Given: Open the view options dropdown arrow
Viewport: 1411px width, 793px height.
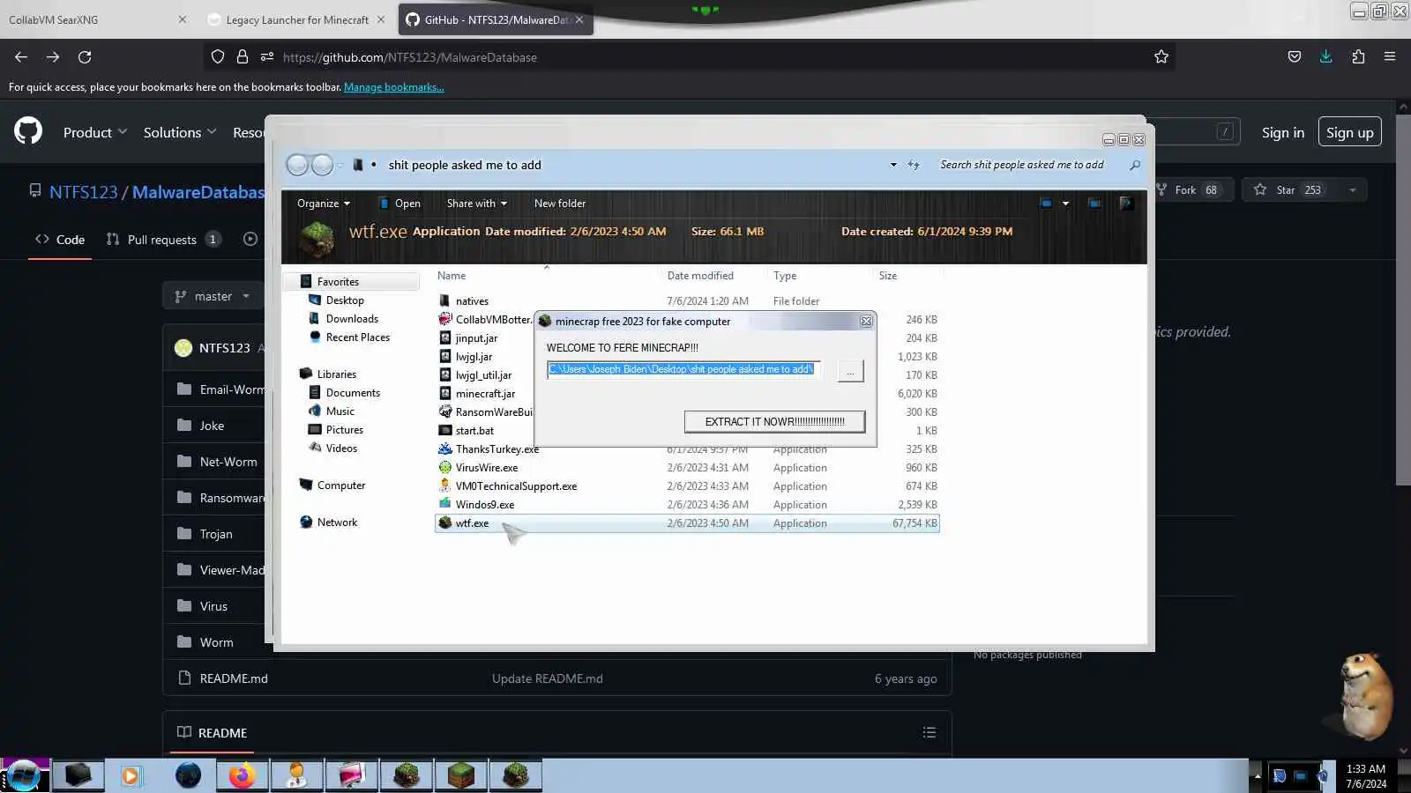Looking at the screenshot, I should tap(1065, 203).
